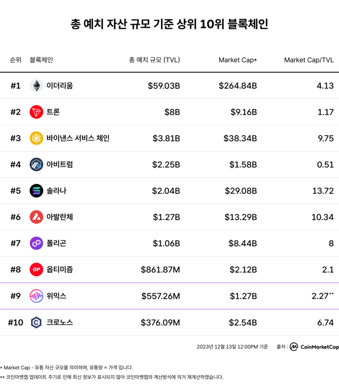
Task: Click the Arbitrum logo icon
Action: tap(36, 164)
